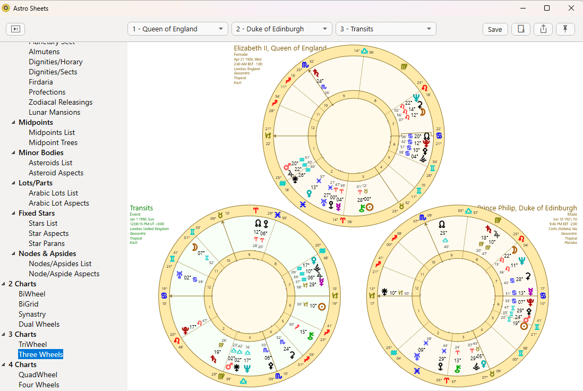Open the '3 - Transits' dropdown

(386, 29)
